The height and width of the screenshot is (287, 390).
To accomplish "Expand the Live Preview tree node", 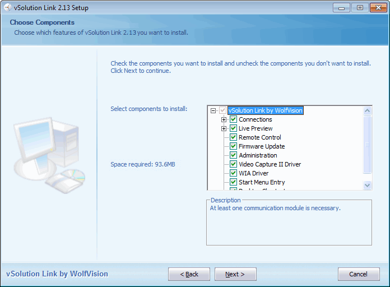I will (224, 129).
